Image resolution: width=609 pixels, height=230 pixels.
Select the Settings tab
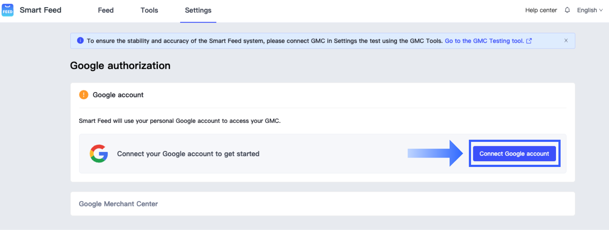(x=198, y=10)
